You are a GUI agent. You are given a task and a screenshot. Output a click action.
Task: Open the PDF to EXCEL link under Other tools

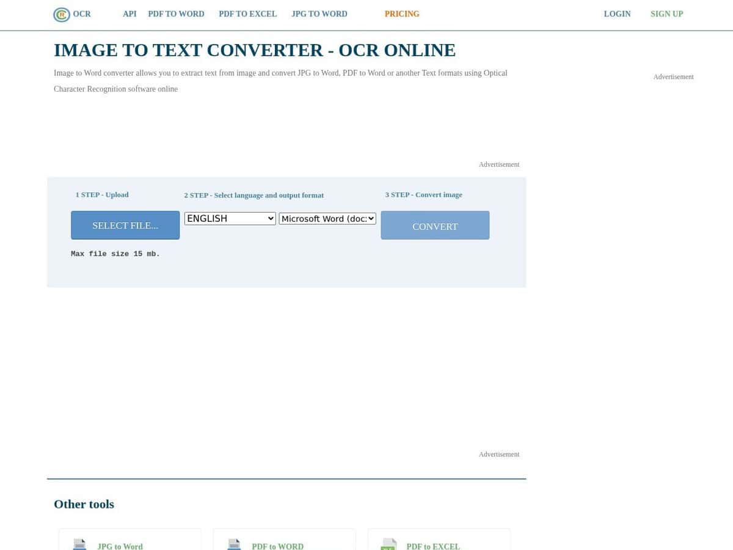coord(433,546)
